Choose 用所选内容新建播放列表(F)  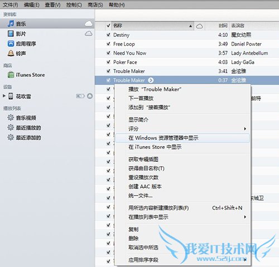click(182, 208)
